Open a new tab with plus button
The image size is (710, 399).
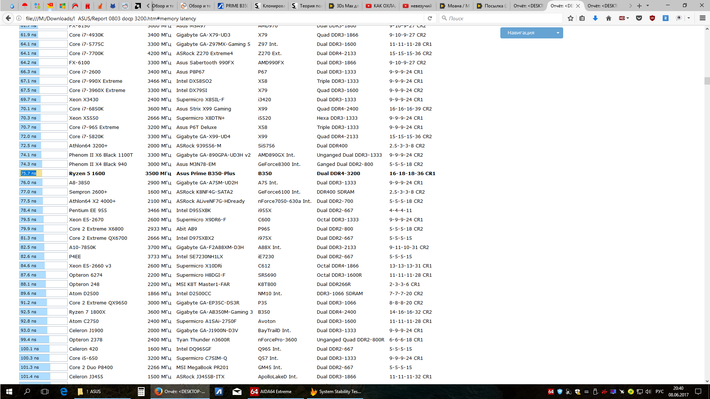[x=639, y=6]
